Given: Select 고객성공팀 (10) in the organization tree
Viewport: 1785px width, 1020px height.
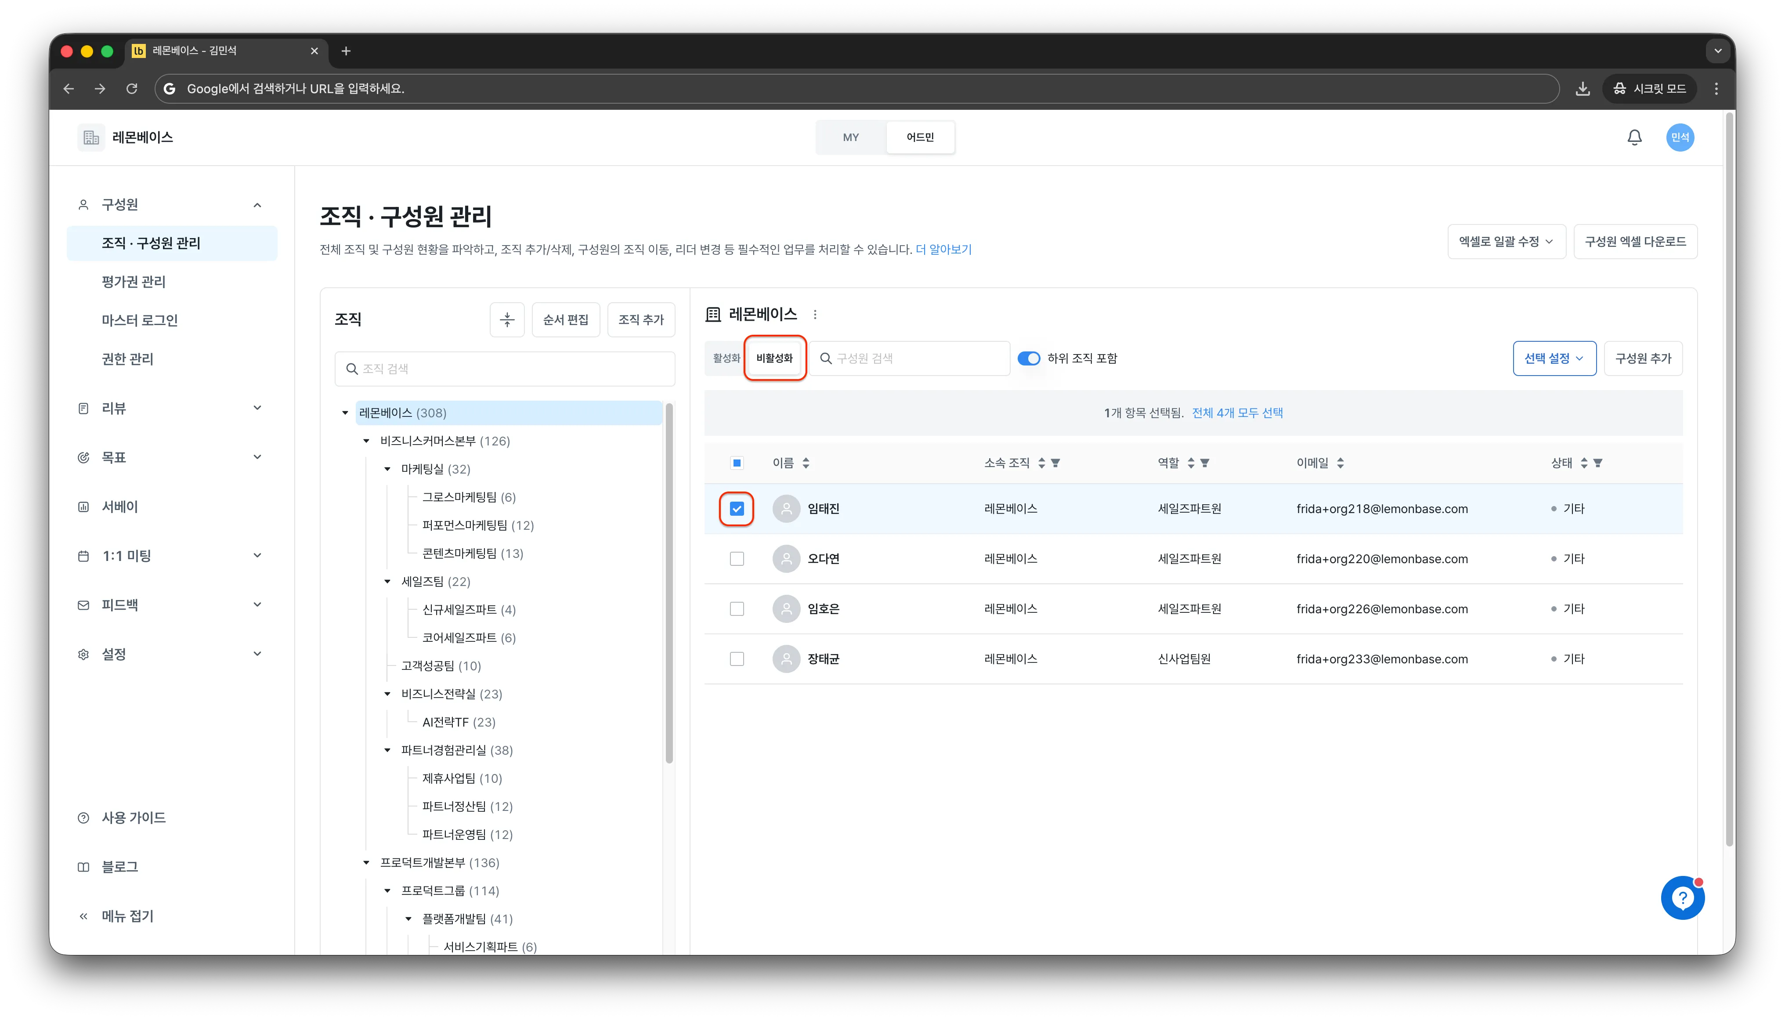Looking at the screenshot, I should (441, 666).
